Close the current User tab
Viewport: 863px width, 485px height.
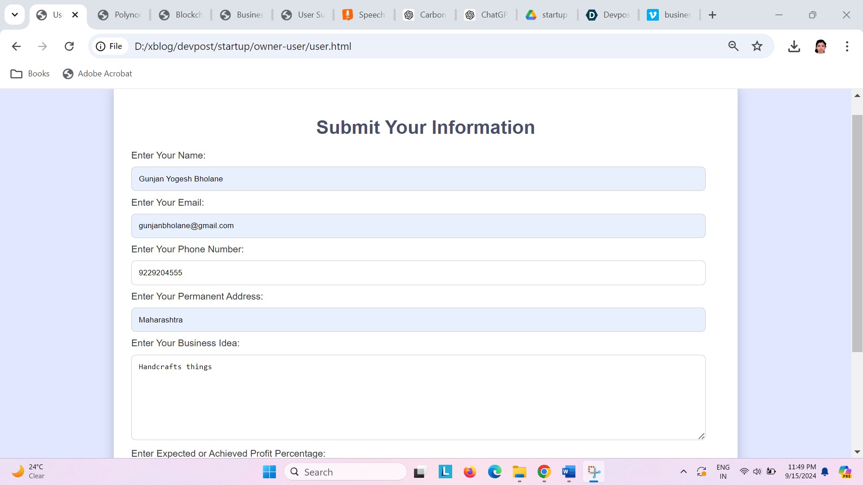[x=75, y=15]
